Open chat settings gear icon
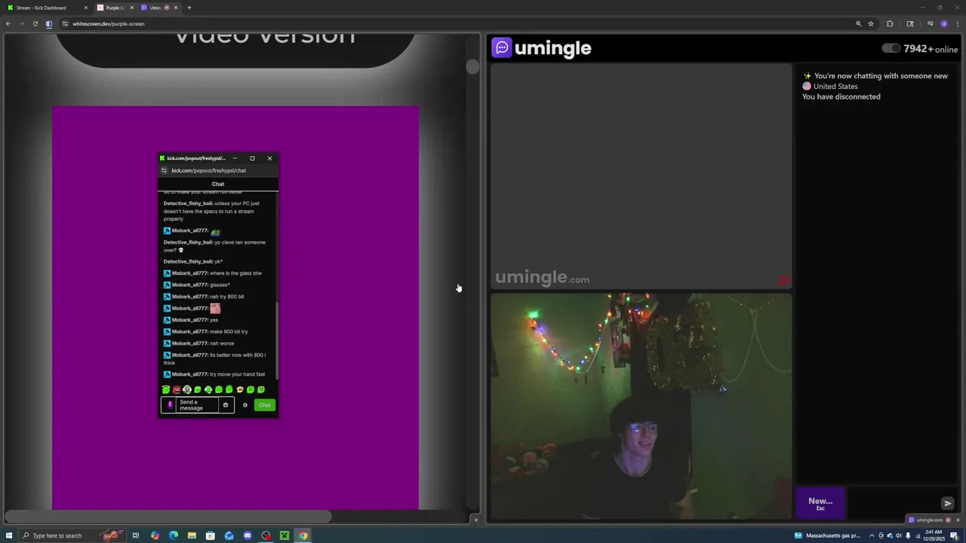This screenshot has width=966, height=543. pyautogui.click(x=245, y=405)
